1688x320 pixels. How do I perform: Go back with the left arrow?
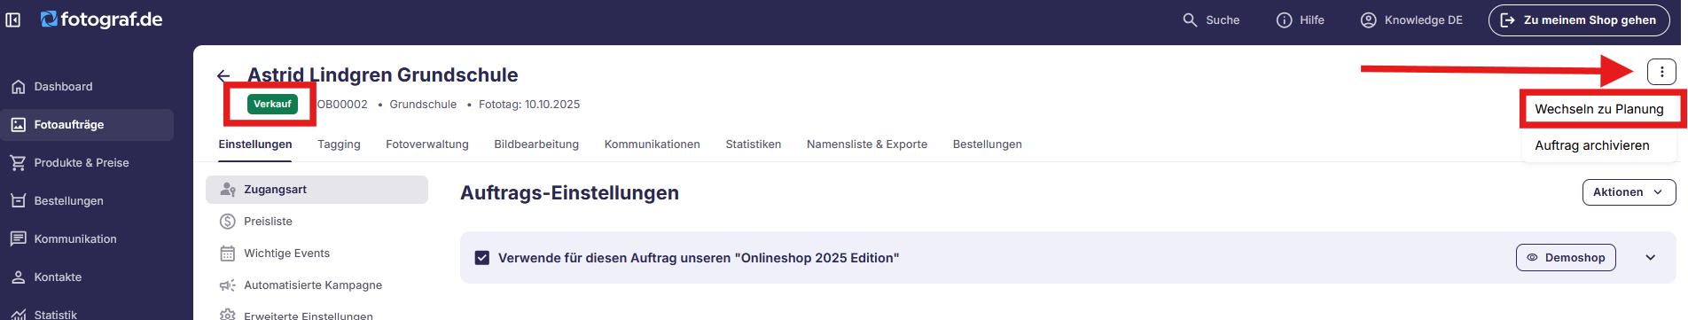(223, 76)
